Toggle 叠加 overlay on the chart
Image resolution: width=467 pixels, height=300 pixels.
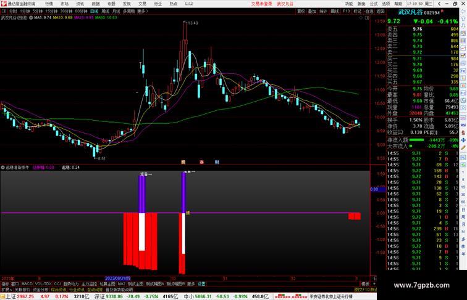312,11
